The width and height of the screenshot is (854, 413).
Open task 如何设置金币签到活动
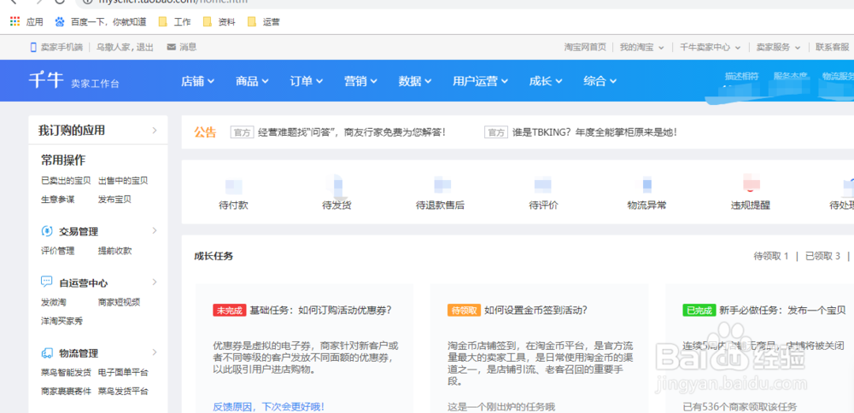tap(536, 310)
